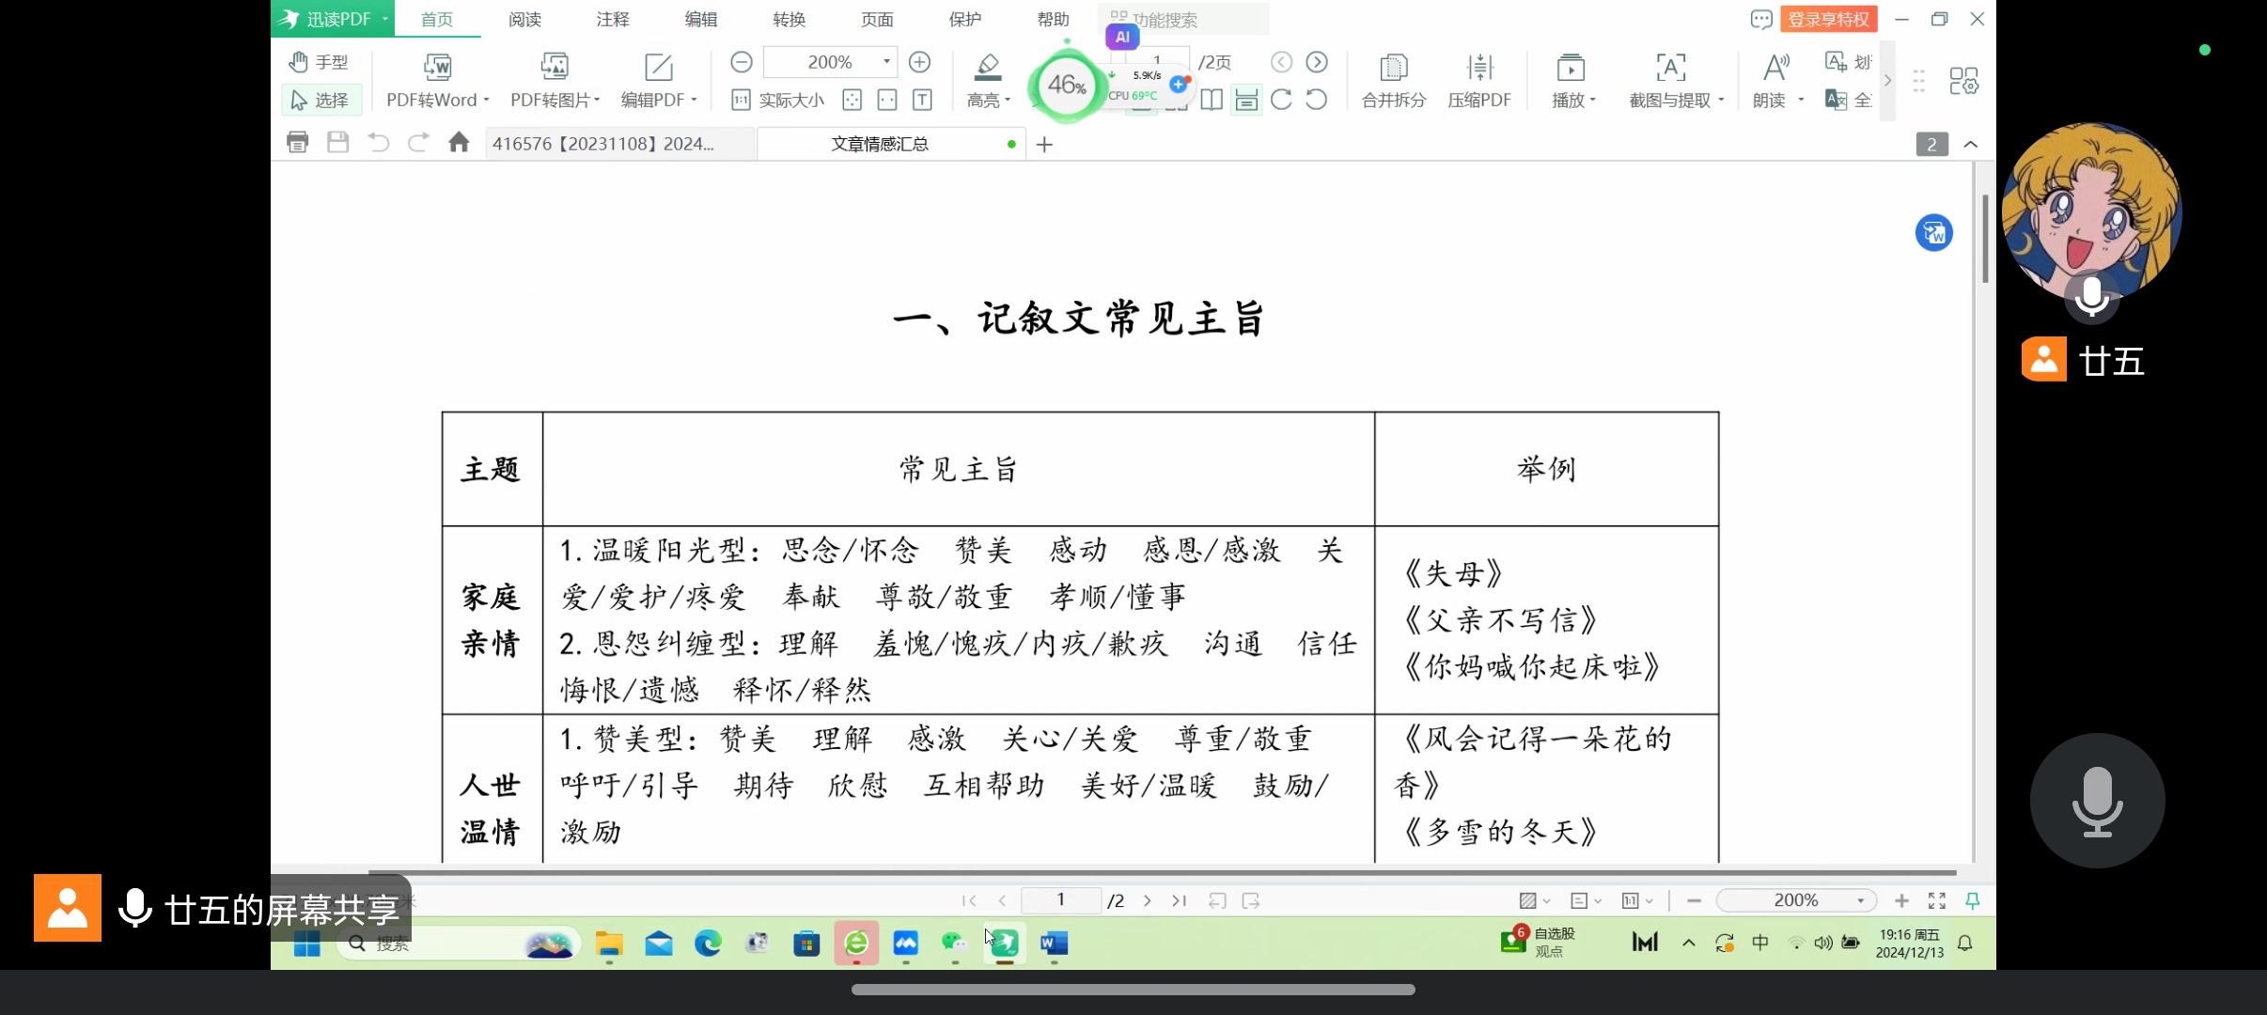This screenshot has width=2267, height=1015.
Task: Click the PDF转Word converter icon
Action: click(437, 67)
